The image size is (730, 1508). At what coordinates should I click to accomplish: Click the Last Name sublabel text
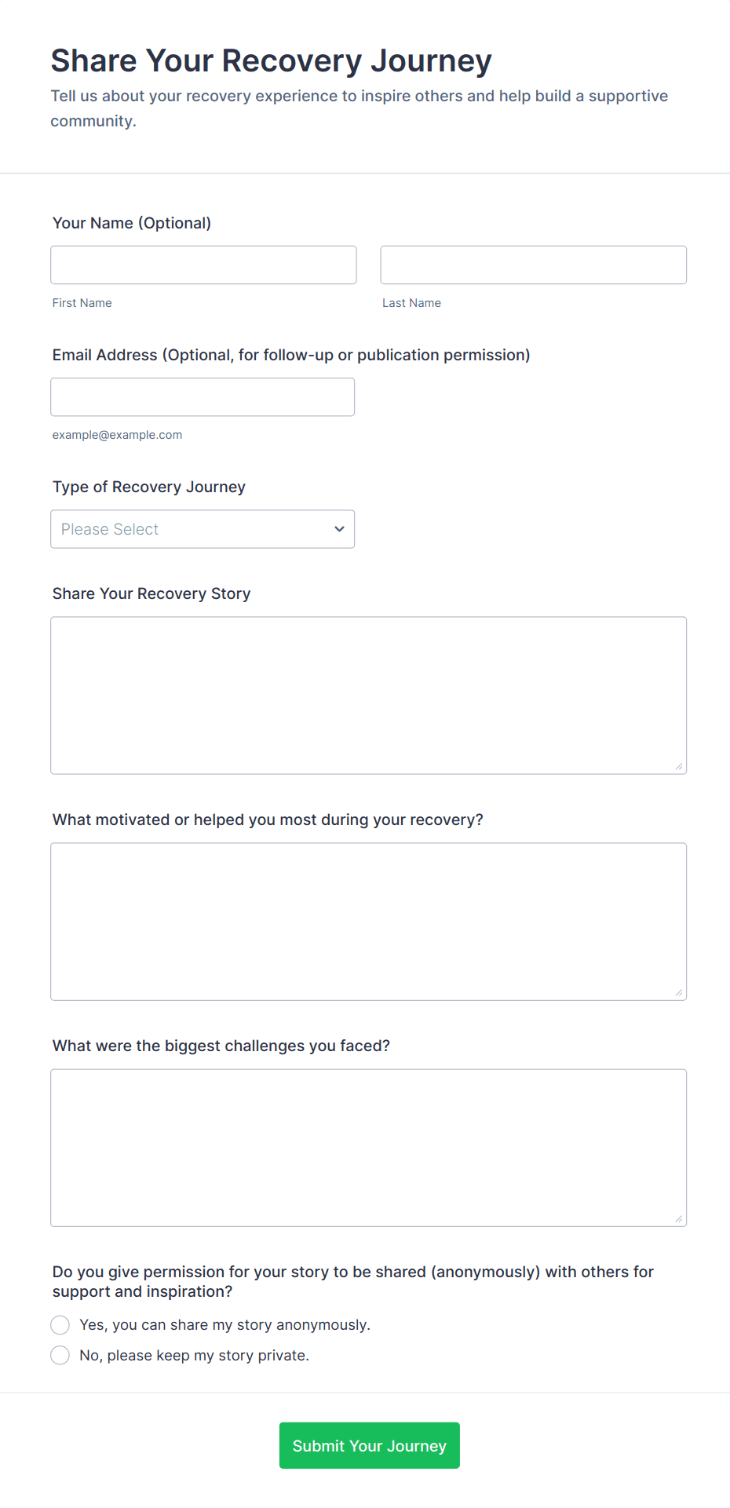411,303
